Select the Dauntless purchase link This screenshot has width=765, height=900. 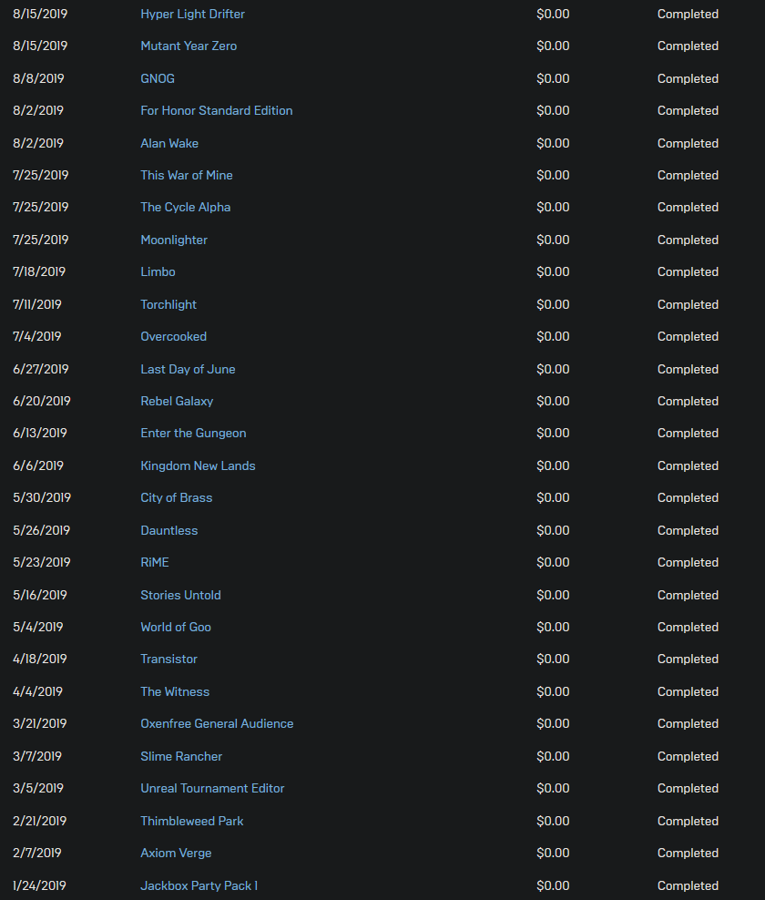[x=169, y=531]
